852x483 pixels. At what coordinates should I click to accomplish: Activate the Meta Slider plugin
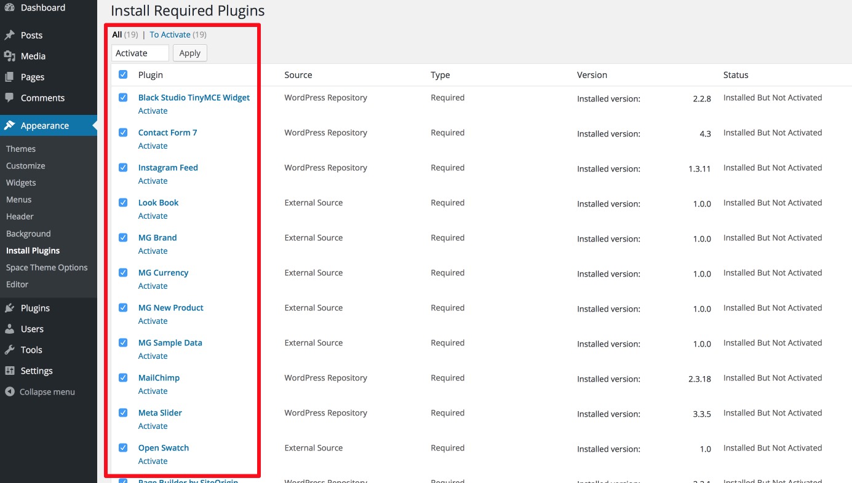(153, 426)
